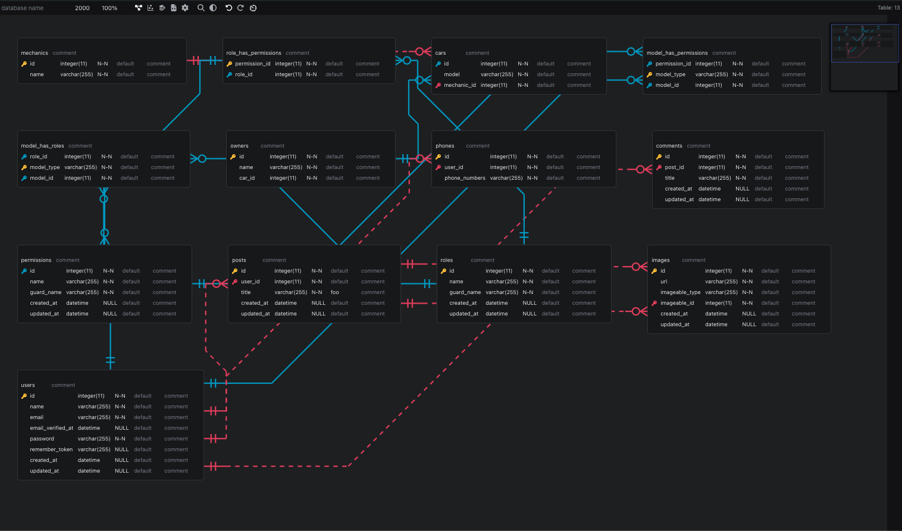Image resolution: width=902 pixels, height=531 pixels.
Task: Click the auto-save timer icon
Action: click(253, 8)
